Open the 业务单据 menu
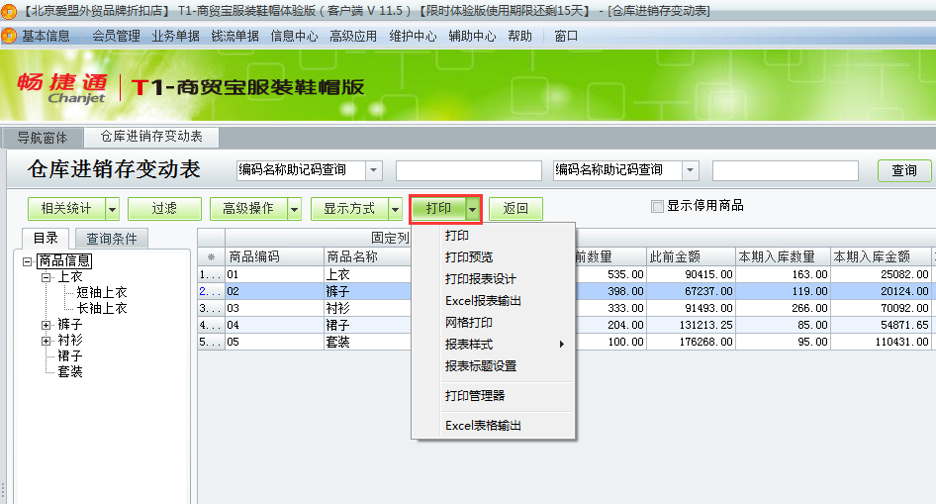This screenshot has height=504, width=936. [x=175, y=37]
